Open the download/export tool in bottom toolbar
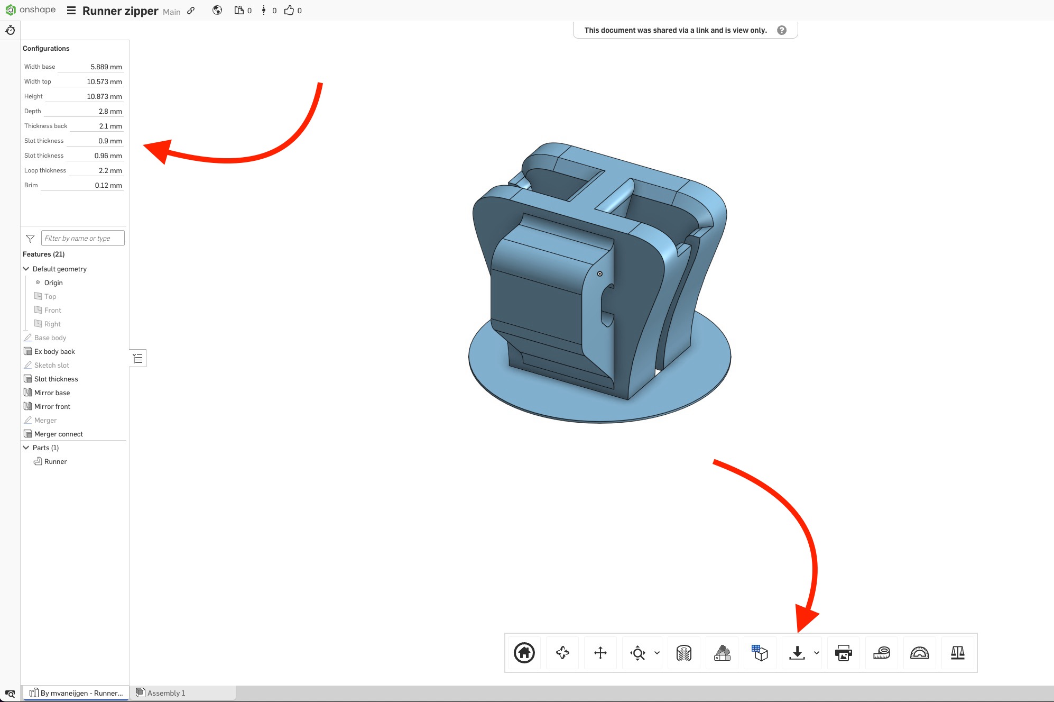The image size is (1054, 702). [x=798, y=653]
